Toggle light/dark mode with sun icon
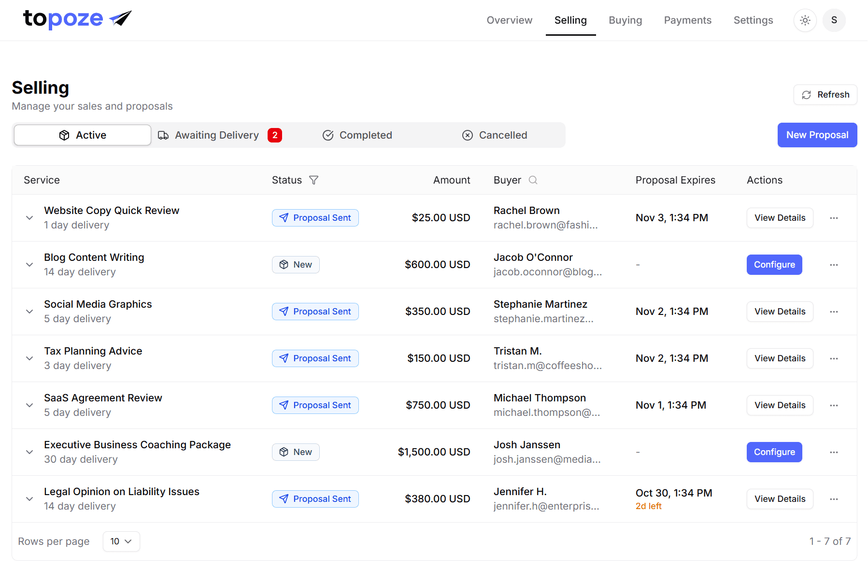Viewport: 868px width, 569px height. tap(805, 20)
